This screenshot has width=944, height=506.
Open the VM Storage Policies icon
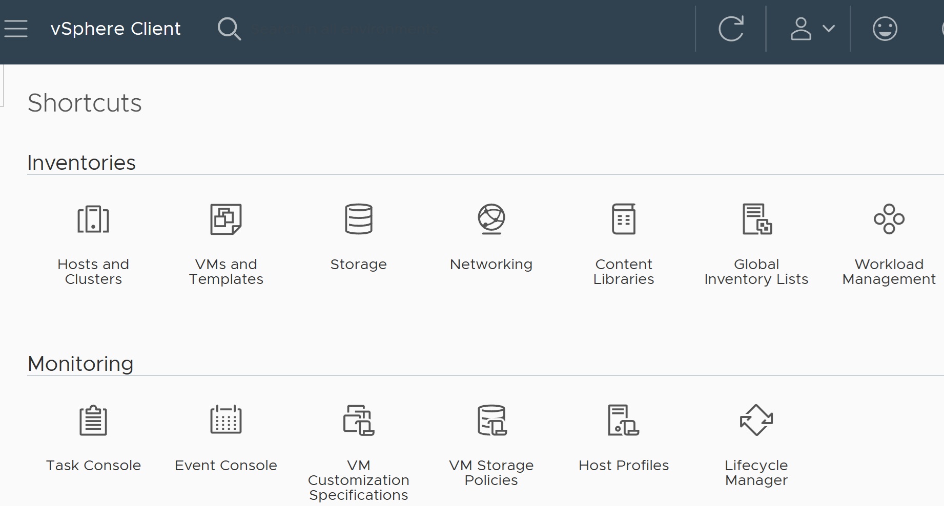[492, 420]
